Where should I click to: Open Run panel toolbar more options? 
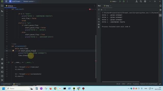(105, 10)
